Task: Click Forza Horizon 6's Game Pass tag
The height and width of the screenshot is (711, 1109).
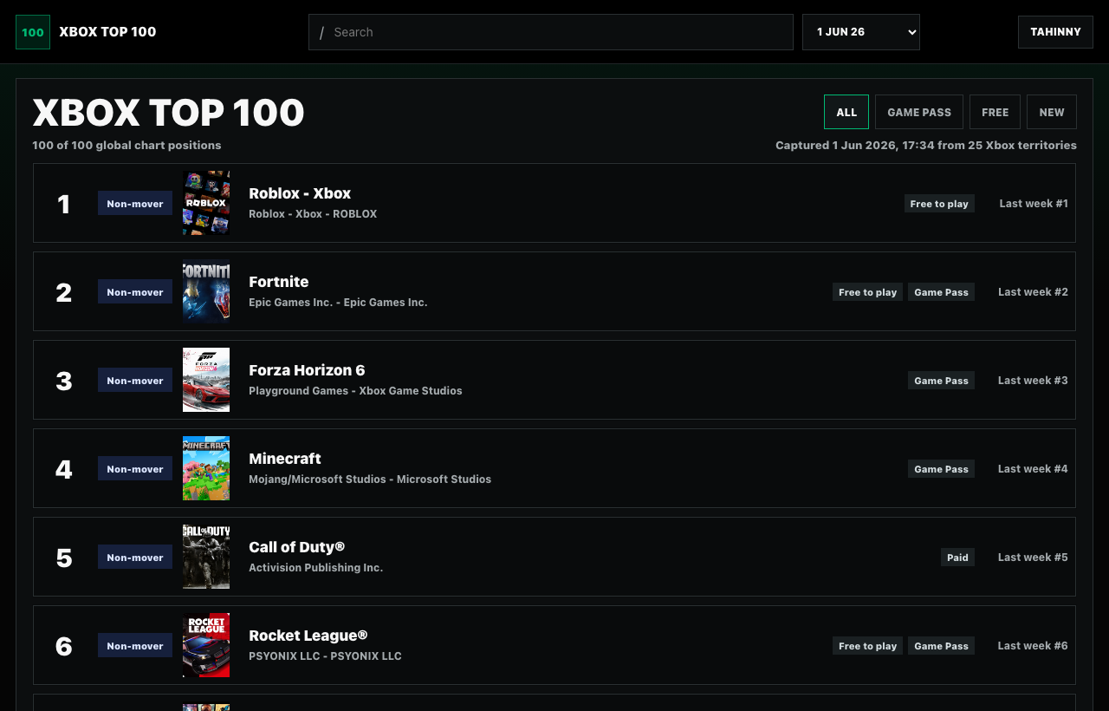Action: pyautogui.click(x=941, y=381)
